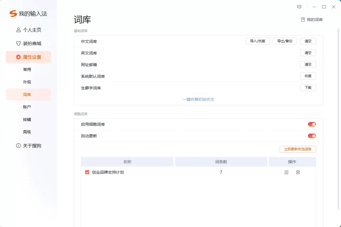Delete 创业品牌支持计划 using the trash icon
The image size is (341, 227).
click(298, 172)
